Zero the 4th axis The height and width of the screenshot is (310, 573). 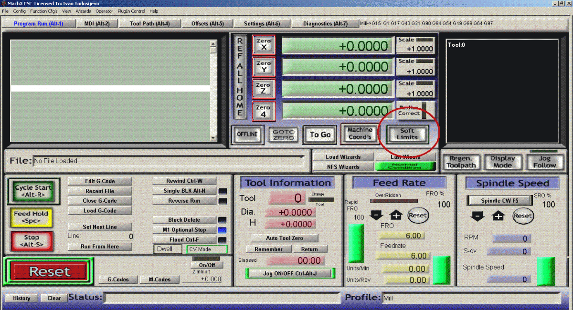point(264,110)
